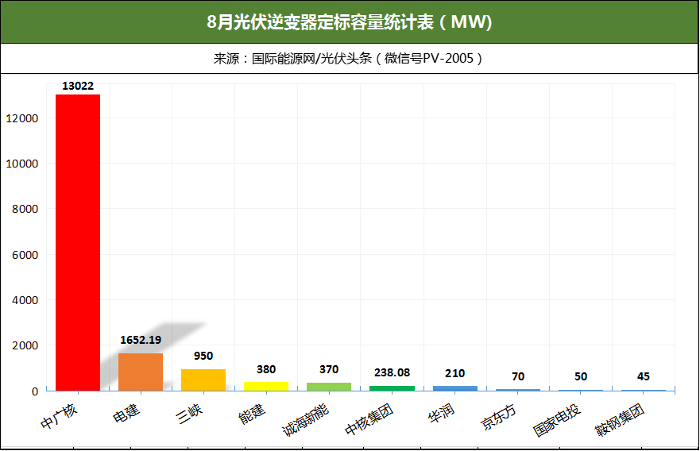The width and height of the screenshot is (700, 451).
Task: Select the green 中核集团 bar
Action: point(392,388)
